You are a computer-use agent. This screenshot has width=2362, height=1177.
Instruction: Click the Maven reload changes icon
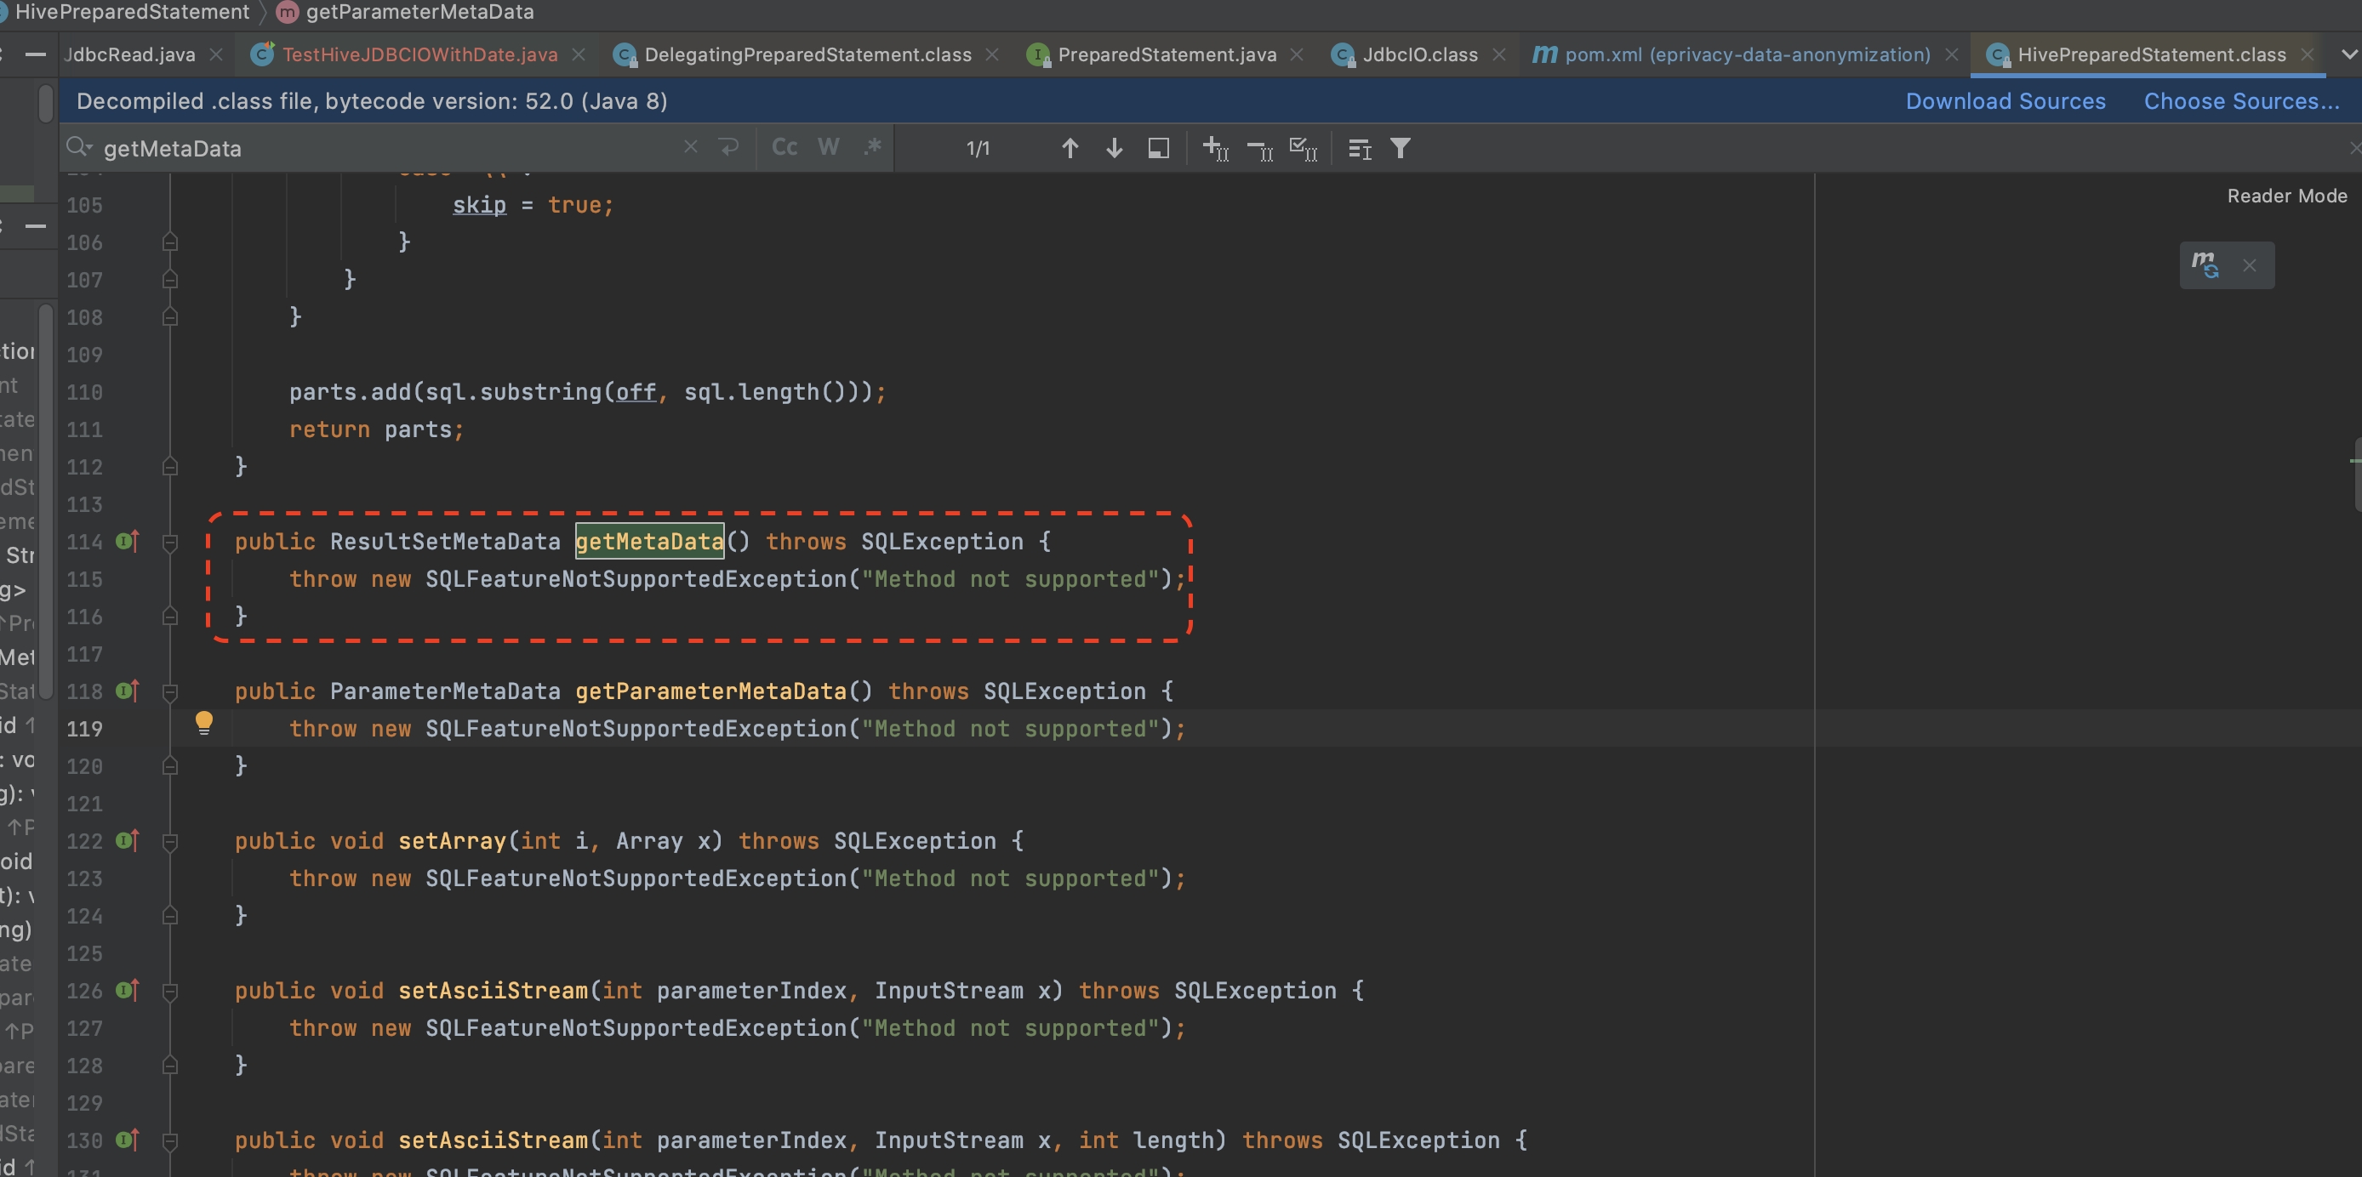[x=2205, y=265]
